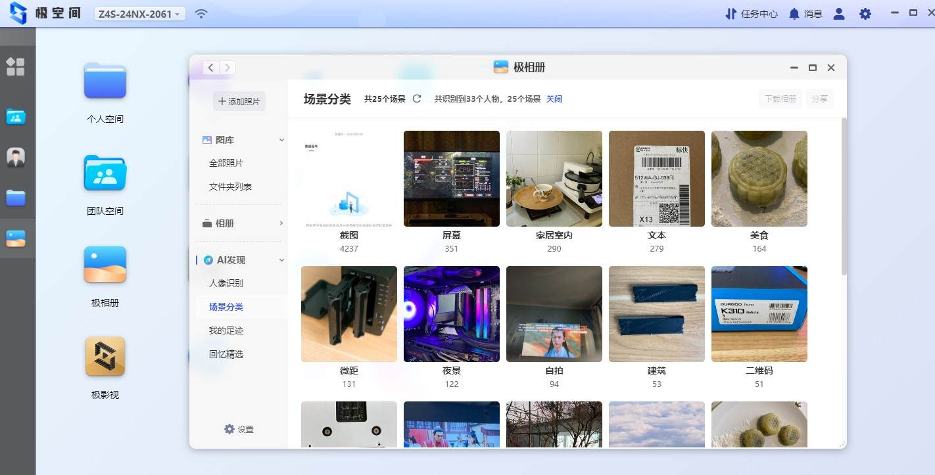Click the photo grid scrollbar
Viewport: 935px width, 475px height.
tap(842, 191)
